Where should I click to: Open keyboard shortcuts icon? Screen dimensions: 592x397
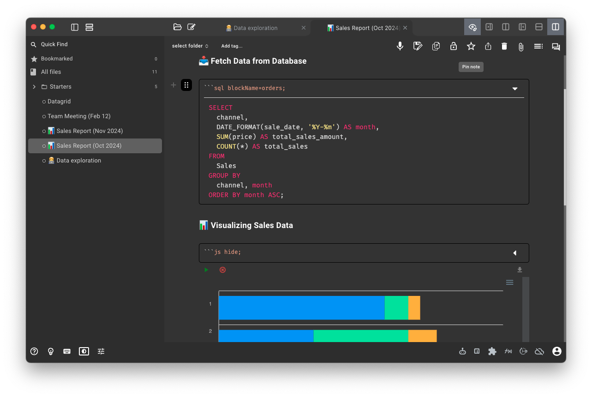(x=67, y=351)
